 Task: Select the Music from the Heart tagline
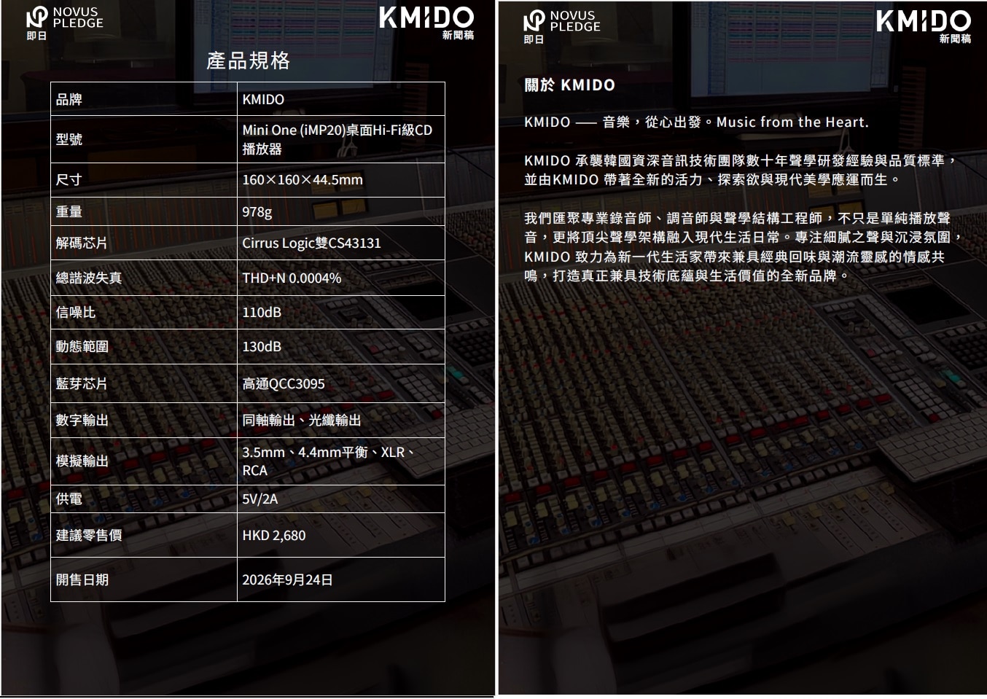point(792,122)
